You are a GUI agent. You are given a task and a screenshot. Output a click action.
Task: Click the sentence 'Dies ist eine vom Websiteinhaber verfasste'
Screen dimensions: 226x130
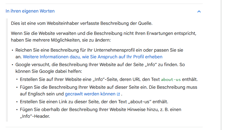tap(82, 23)
